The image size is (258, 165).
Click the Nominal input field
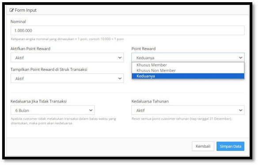click(x=128, y=30)
